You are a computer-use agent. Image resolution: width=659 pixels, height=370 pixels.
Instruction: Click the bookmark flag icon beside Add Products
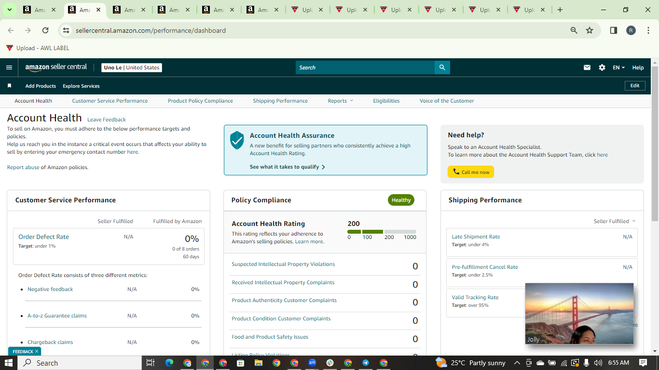[x=9, y=86]
